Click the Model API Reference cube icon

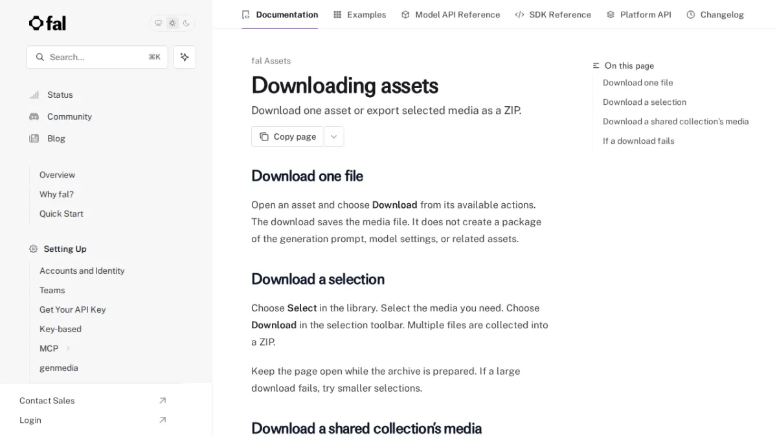click(405, 14)
